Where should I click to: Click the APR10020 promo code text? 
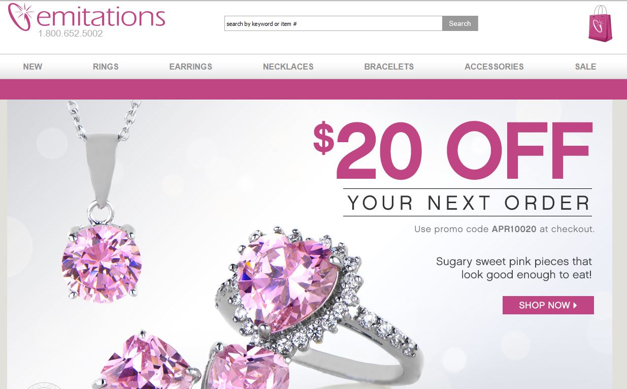514,229
